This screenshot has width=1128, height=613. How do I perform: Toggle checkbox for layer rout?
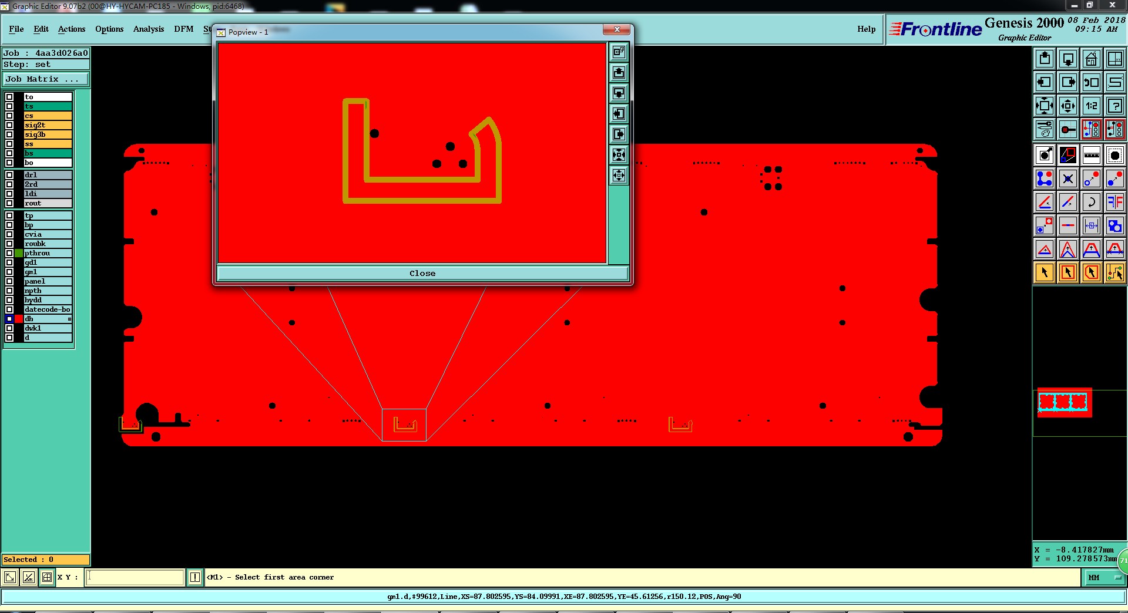click(x=9, y=203)
